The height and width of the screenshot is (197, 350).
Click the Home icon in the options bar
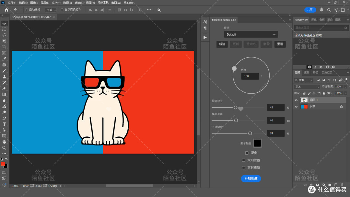click(6, 10)
